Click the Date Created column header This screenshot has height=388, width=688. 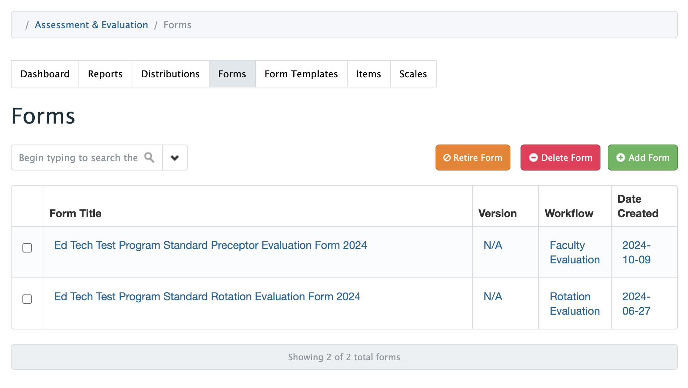pyautogui.click(x=637, y=206)
